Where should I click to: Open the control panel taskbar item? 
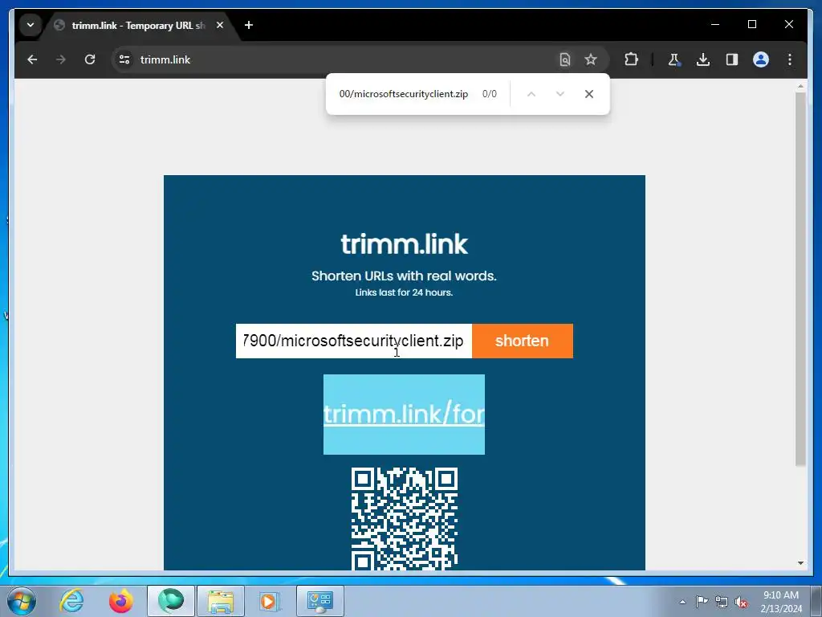(320, 601)
